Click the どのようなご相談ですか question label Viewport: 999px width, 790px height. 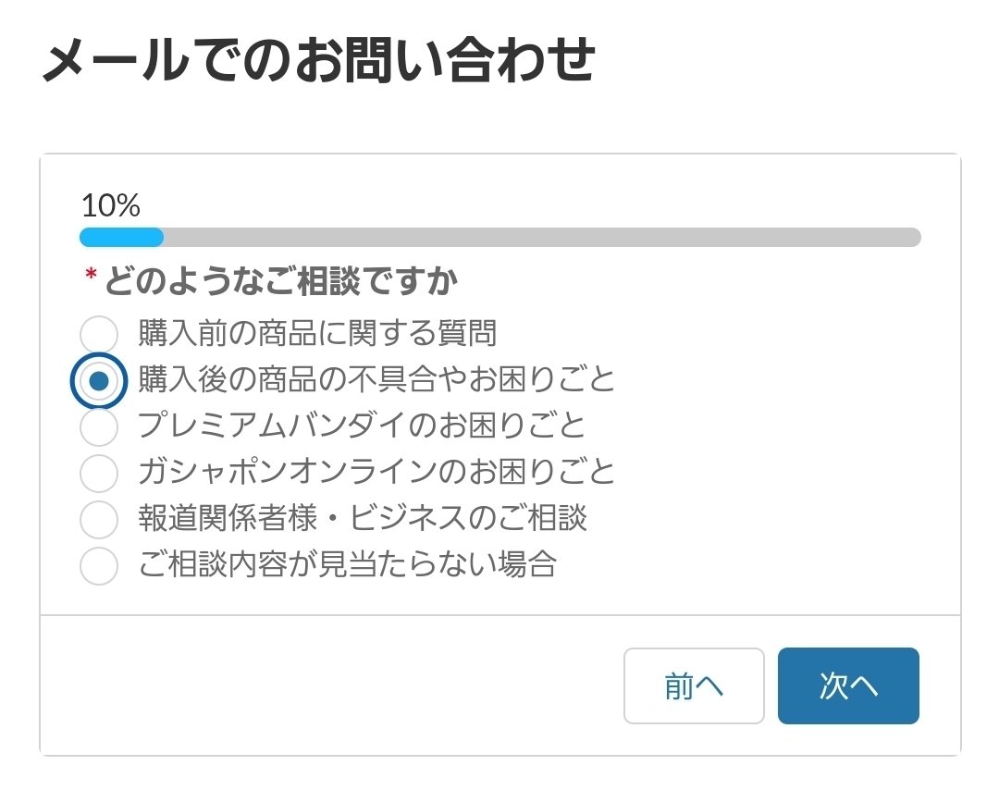pos(281,281)
